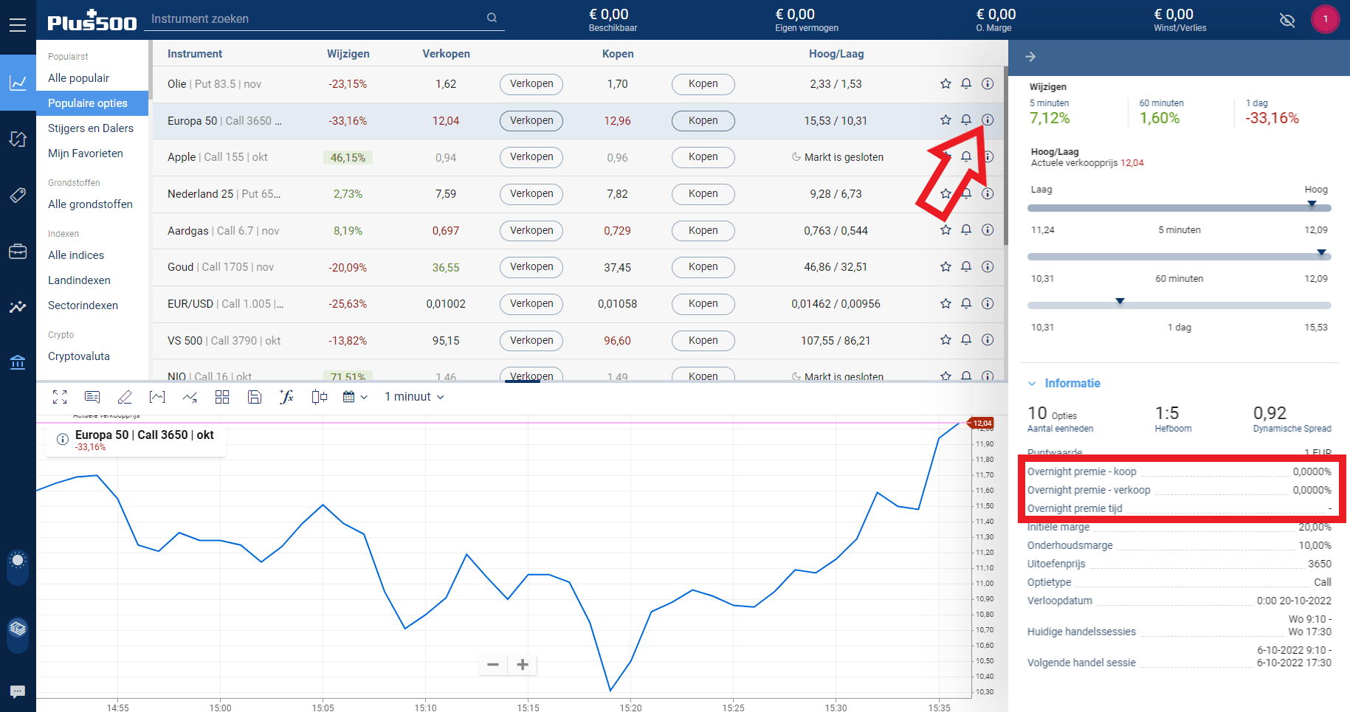This screenshot has height=712, width=1350.
Task: Collapse the Informatie section
Action: click(x=1032, y=384)
